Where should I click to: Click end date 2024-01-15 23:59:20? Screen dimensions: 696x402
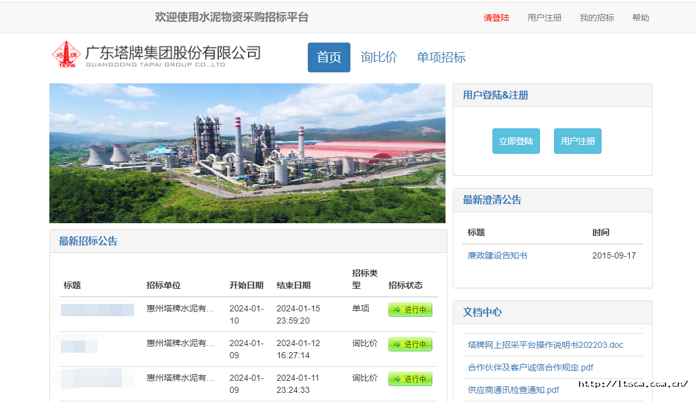298,314
